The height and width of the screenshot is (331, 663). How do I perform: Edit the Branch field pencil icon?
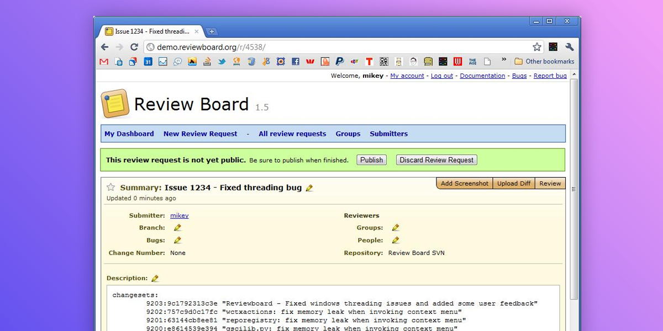pos(177,228)
